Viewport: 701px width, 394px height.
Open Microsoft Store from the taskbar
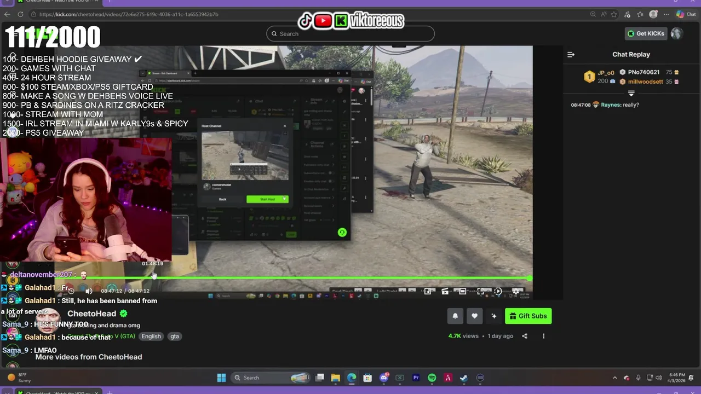click(x=367, y=378)
